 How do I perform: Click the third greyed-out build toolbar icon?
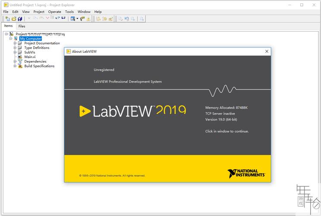click(110, 19)
